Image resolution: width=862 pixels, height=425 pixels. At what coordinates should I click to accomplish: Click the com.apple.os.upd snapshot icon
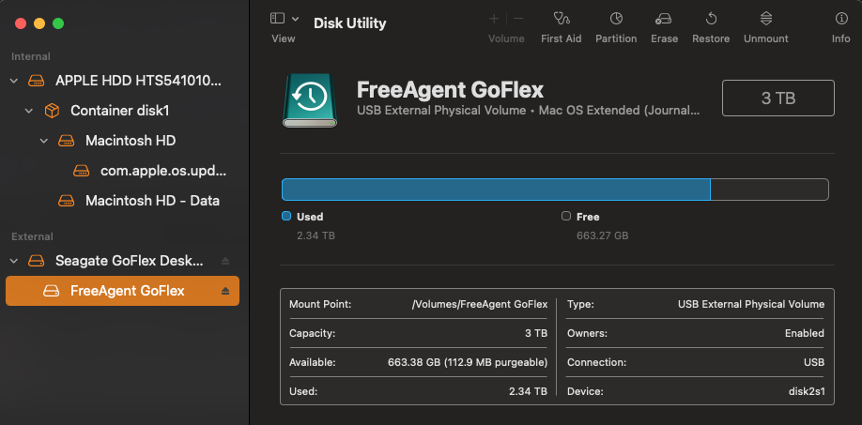pos(82,172)
